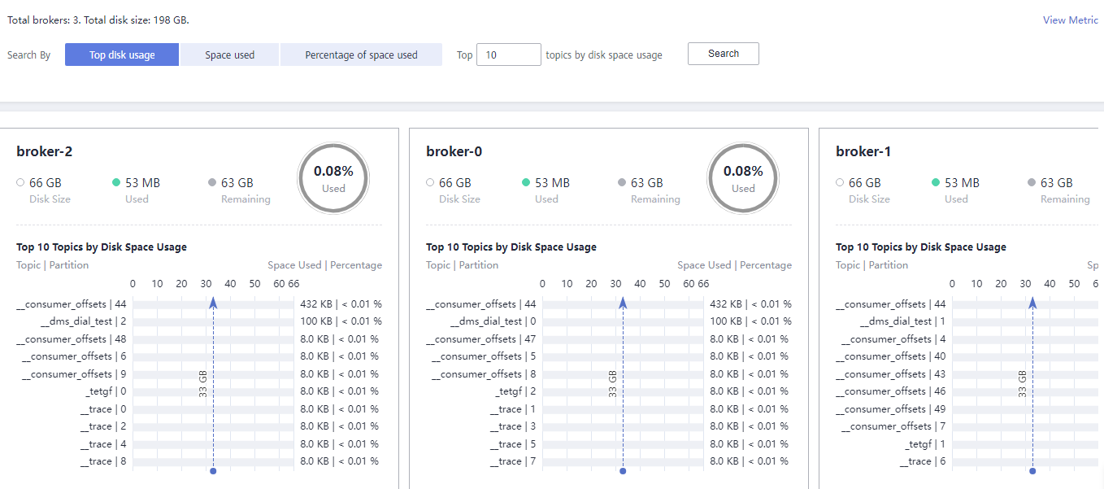
Task: Click the Disk Size legend circle in broker-1
Action: 840,183
